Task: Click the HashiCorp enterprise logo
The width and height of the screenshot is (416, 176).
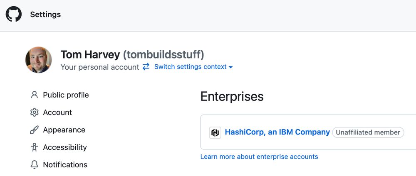Action: click(215, 132)
